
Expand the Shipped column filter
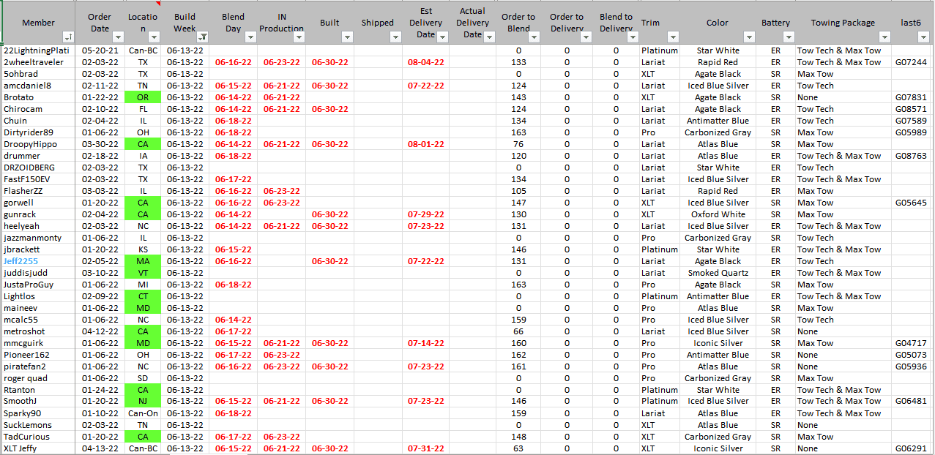click(395, 37)
